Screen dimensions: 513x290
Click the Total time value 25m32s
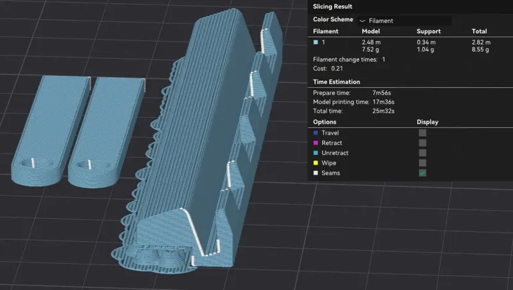[x=383, y=111]
